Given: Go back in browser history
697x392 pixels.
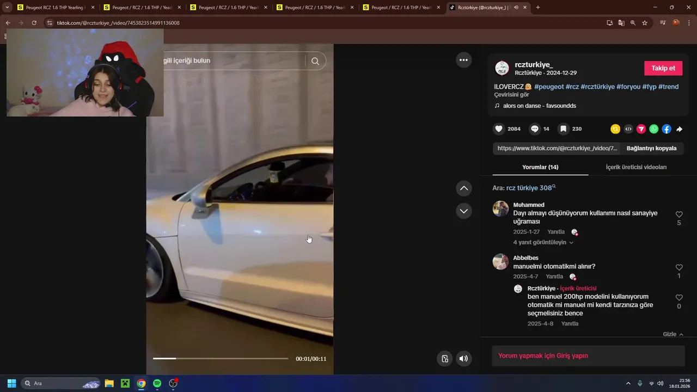Looking at the screenshot, I should tap(8, 23).
